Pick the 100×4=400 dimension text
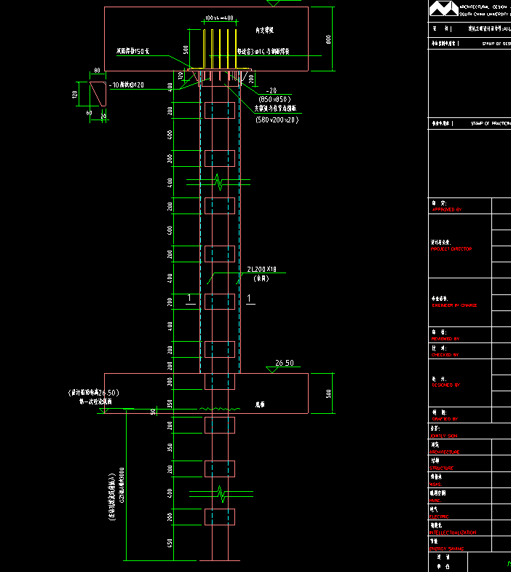511x572 pixels. pyautogui.click(x=219, y=18)
